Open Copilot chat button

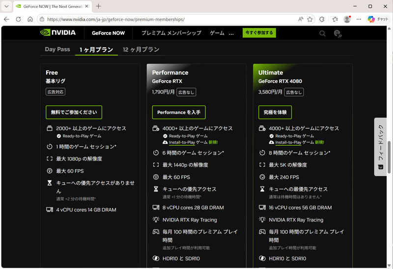tap(378, 19)
